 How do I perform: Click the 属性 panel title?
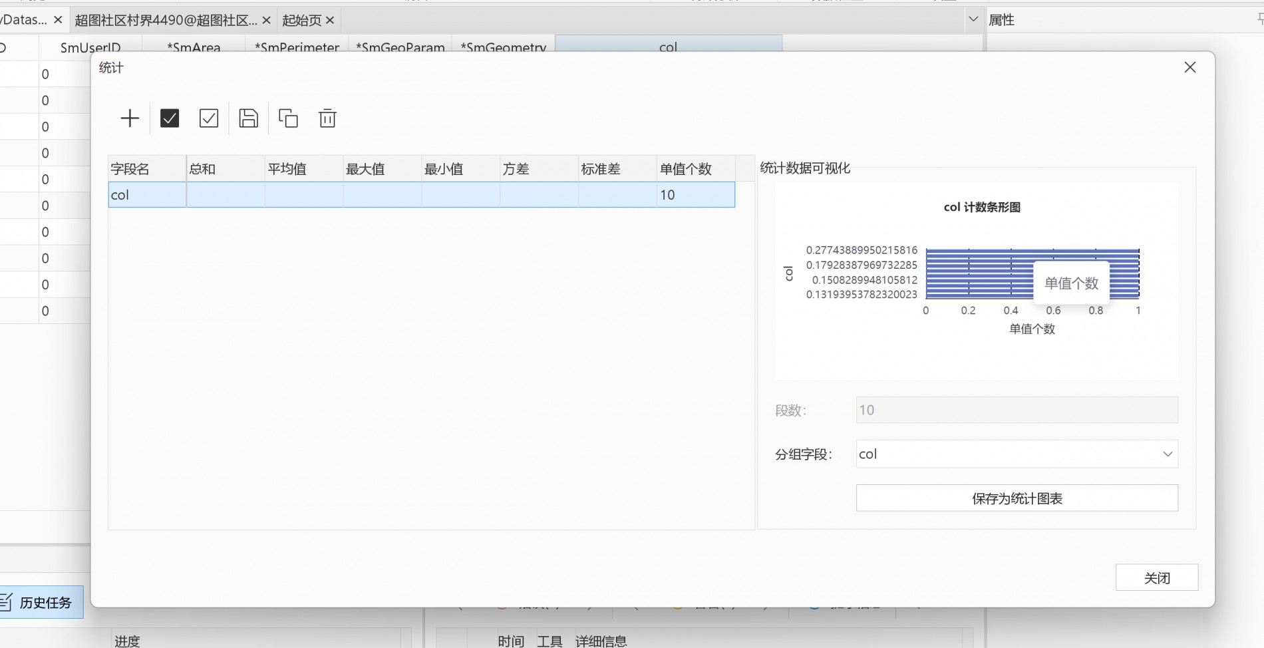tap(1001, 20)
